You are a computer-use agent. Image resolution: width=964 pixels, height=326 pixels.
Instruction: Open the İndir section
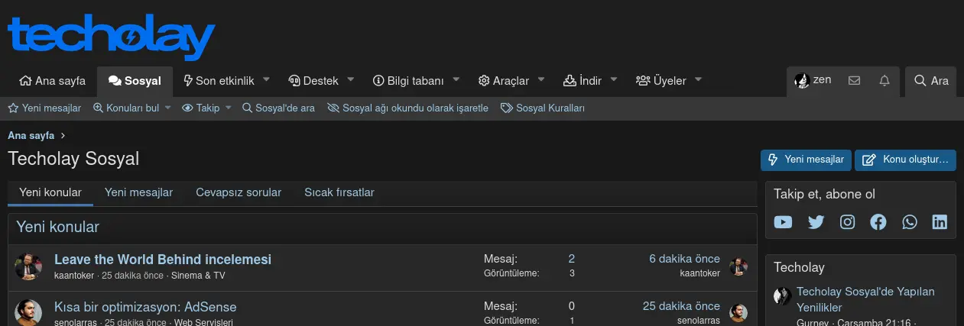click(583, 80)
